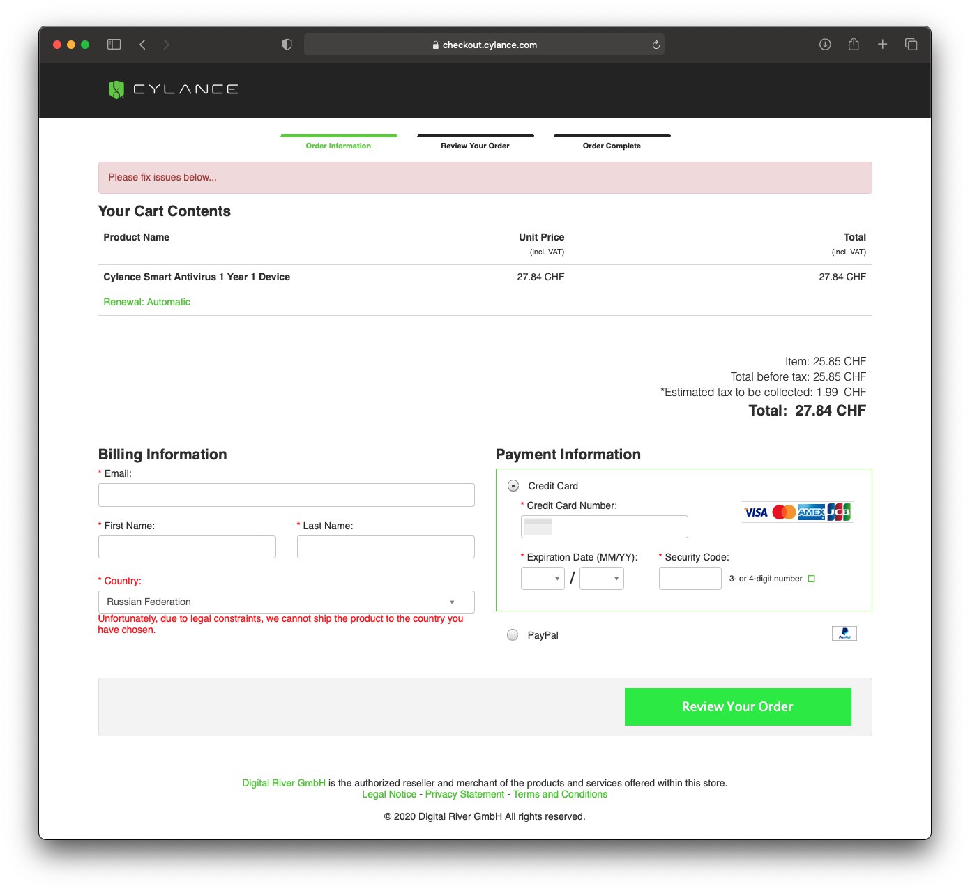Open the Privacy Statement link
The height and width of the screenshot is (891, 970).
[464, 794]
